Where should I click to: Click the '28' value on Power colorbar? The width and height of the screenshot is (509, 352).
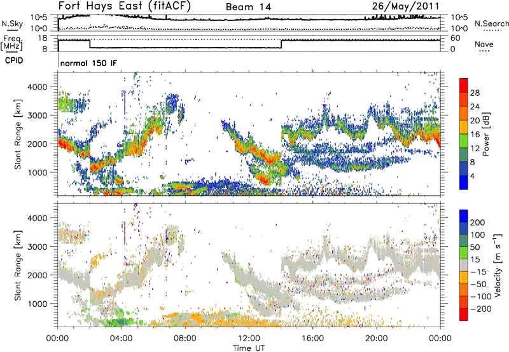coord(475,93)
